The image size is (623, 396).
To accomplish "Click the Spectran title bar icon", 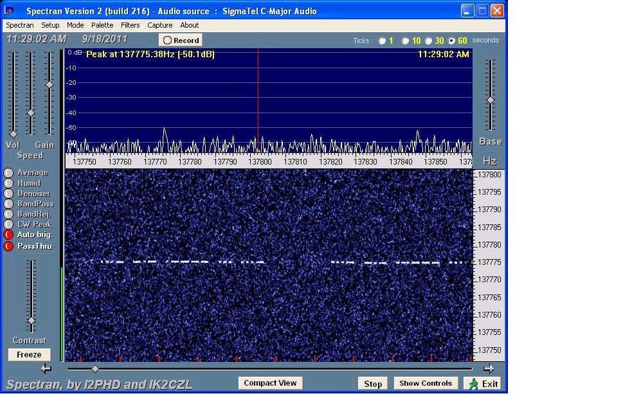I will (9, 10).
